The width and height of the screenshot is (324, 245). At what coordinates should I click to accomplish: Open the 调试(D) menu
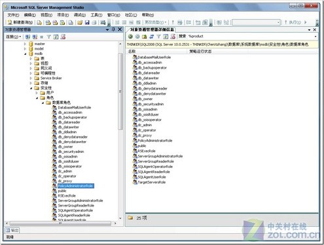[x=80, y=15]
